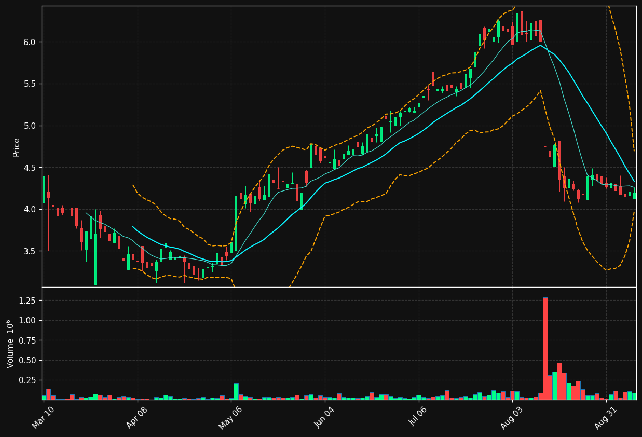Click the 0.25 volume tick label

click(29, 380)
